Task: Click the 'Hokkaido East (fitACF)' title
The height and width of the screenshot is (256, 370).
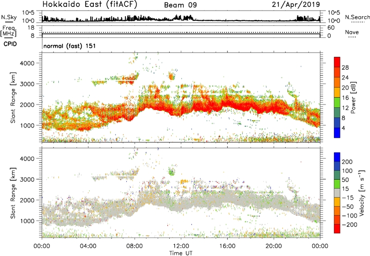Action: pyautogui.click(x=90, y=5)
